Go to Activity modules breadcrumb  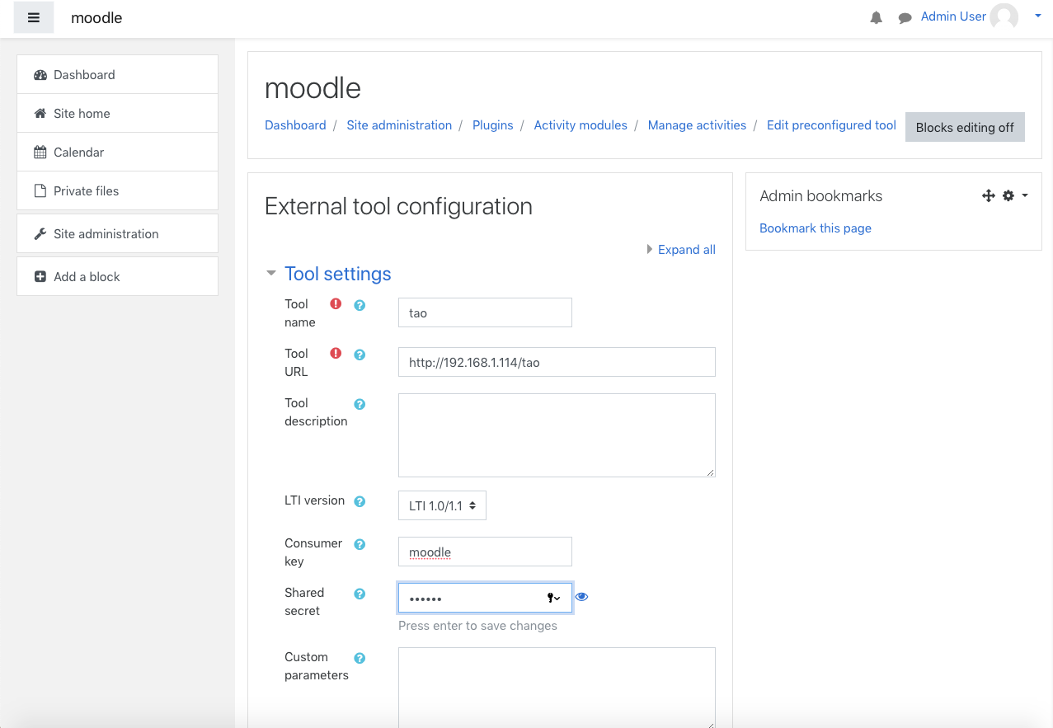pyautogui.click(x=581, y=125)
